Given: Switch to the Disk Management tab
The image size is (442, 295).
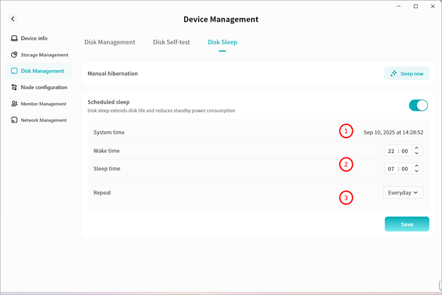Looking at the screenshot, I should click(x=110, y=42).
